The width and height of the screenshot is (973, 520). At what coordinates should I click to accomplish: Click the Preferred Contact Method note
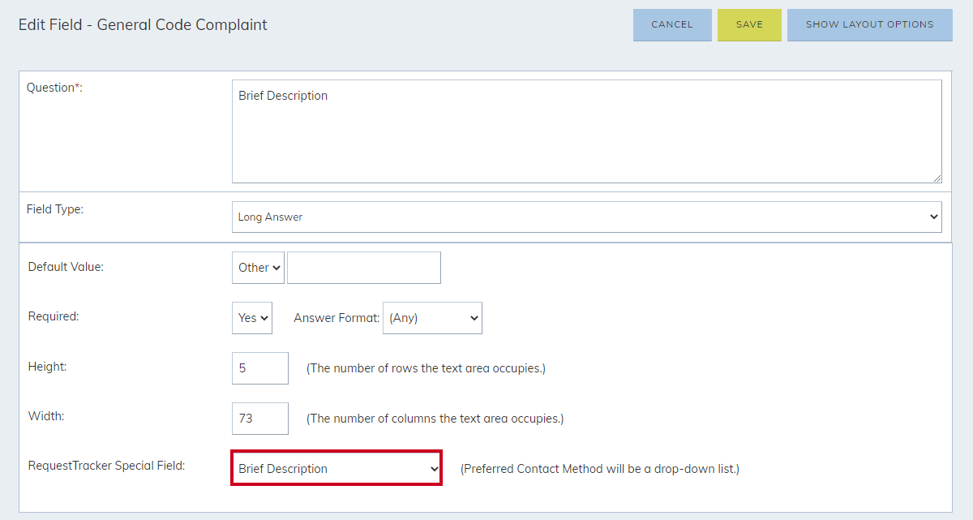click(x=600, y=469)
